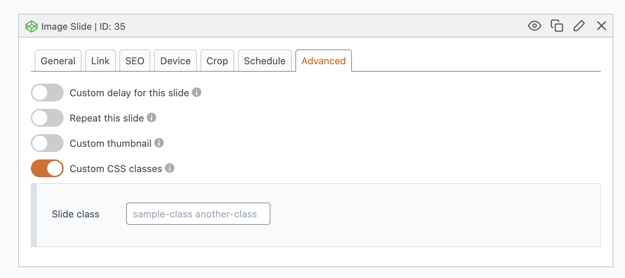The height and width of the screenshot is (278, 625).
Task: Click the green slide logo icon
Action: point(32,26)
